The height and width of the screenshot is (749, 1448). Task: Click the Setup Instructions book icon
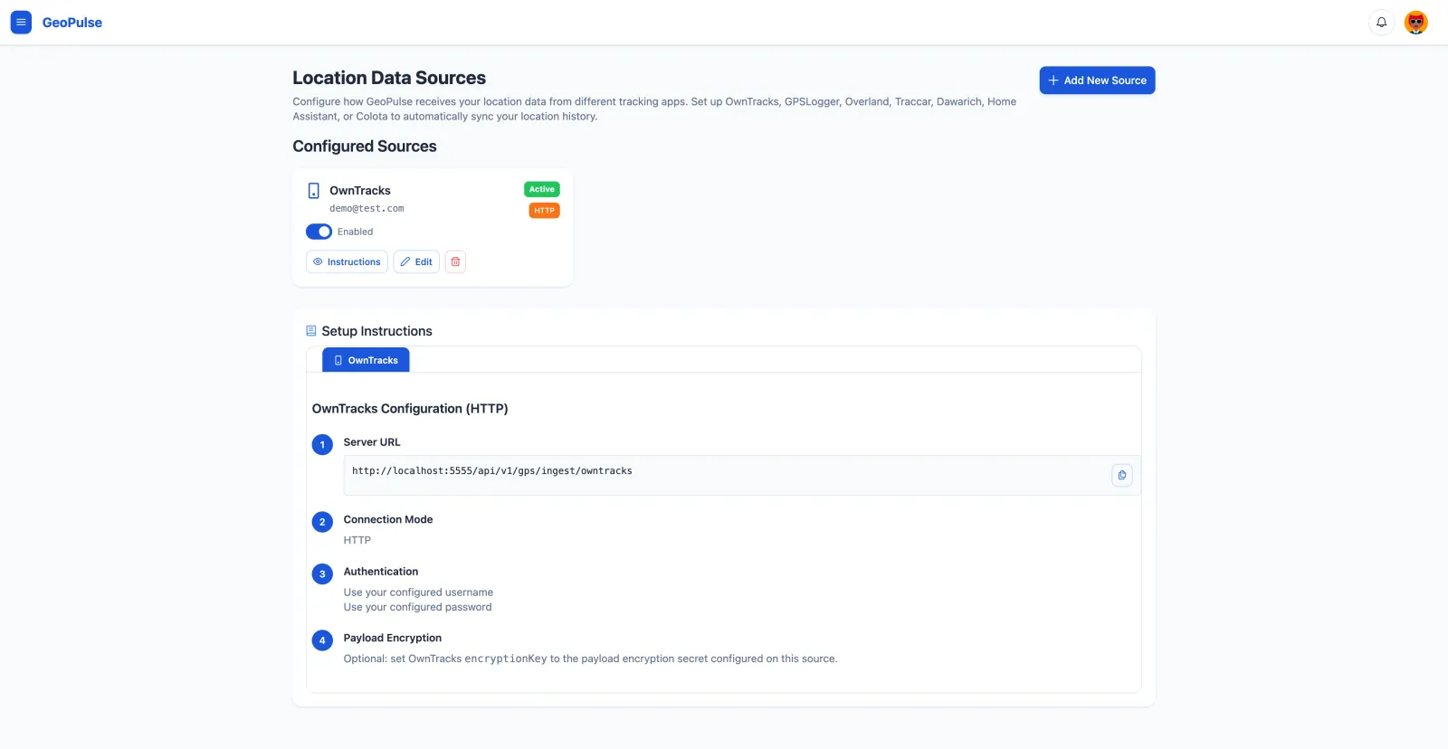pos(311,331)
